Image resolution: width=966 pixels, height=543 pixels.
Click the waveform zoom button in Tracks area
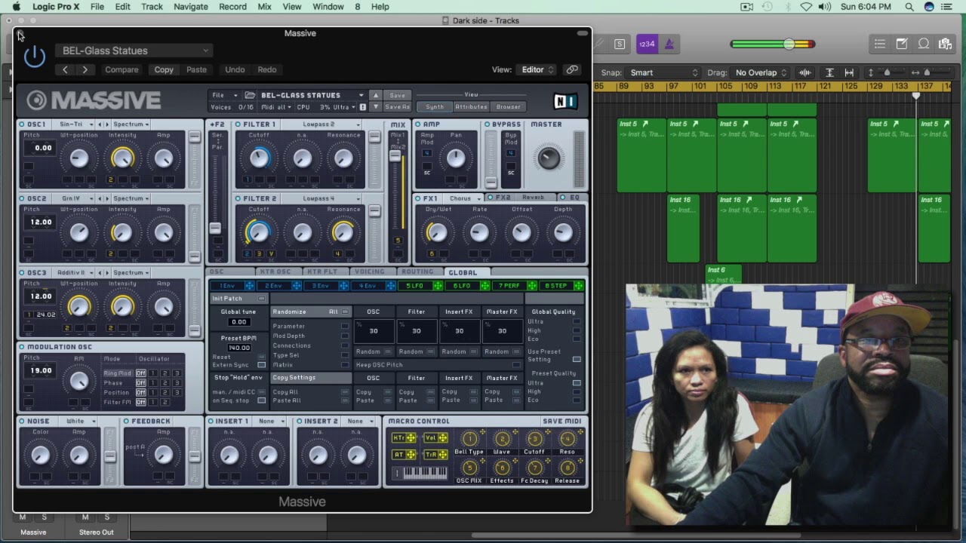click(x=805, y=72)
